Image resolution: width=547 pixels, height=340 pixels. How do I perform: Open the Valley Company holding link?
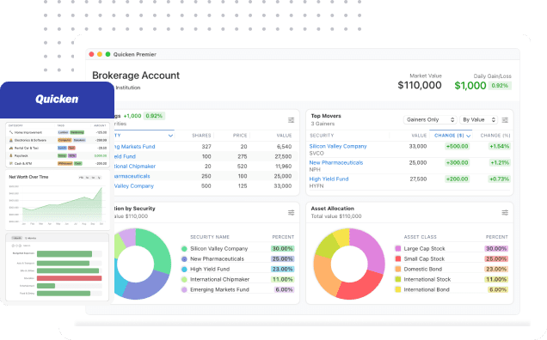tap(134, 186)
